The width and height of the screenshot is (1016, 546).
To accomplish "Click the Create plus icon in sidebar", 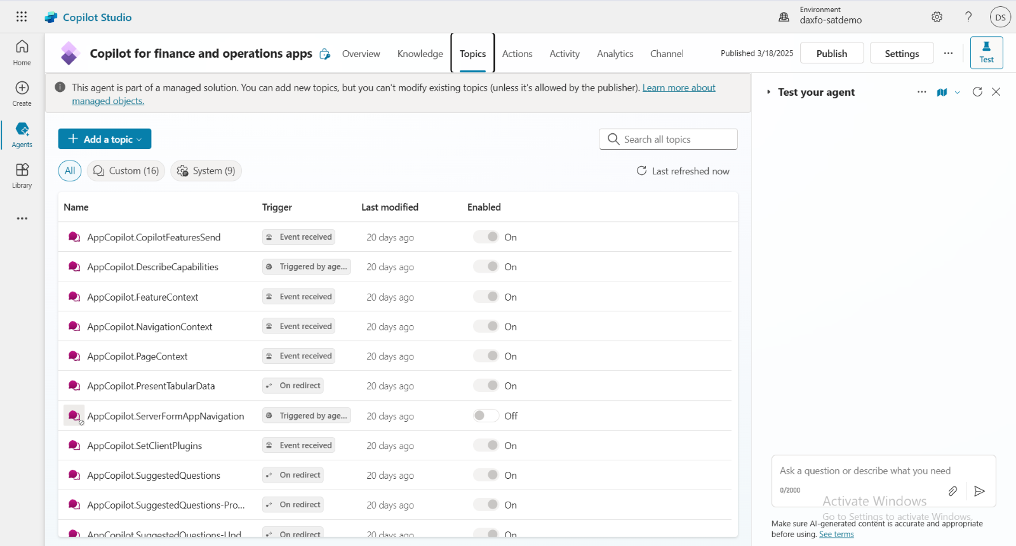I will (22, 88).
